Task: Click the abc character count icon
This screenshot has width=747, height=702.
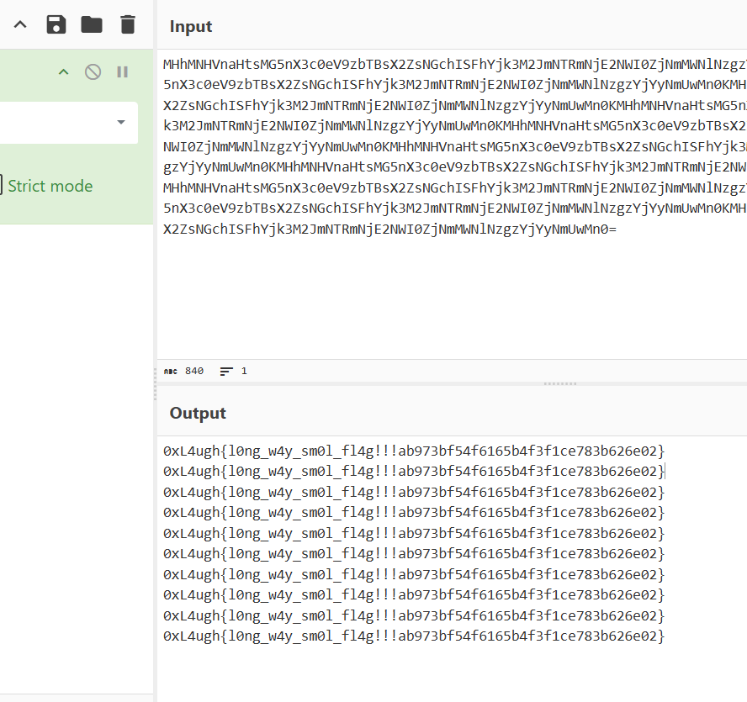Action: point(170,371)
